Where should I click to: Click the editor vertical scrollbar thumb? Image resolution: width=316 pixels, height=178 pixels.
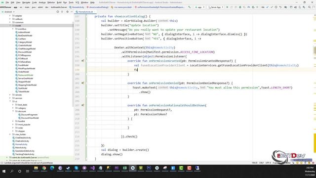click(x=315, y=50)
